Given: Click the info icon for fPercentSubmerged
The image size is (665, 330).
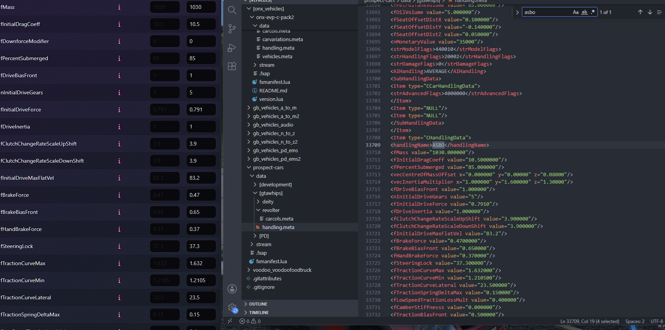Looking at the screenshot, I should (x=119, y=58).
